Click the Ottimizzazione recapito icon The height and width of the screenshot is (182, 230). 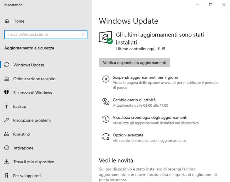(x=7, y=79)
